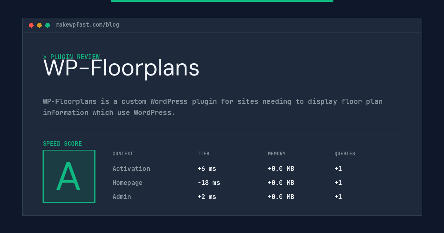Click the green window dot

click(47, 25)
